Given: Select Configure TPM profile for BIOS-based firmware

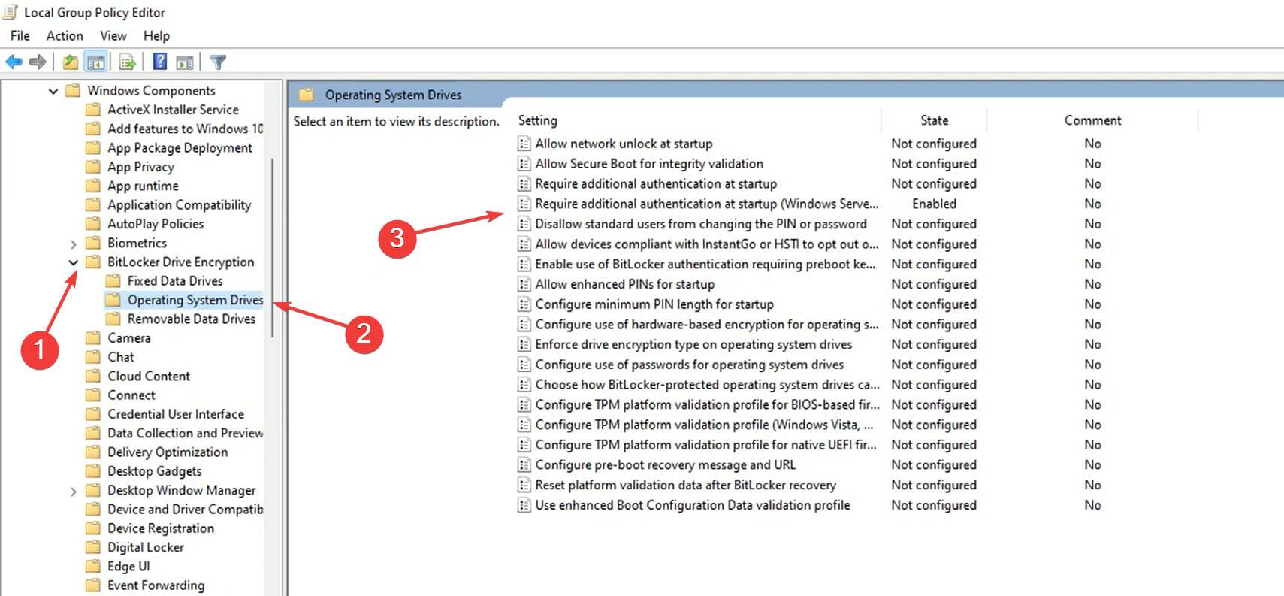Looking at the screenshot, I should pyautogui.click(x=708, y=404).
